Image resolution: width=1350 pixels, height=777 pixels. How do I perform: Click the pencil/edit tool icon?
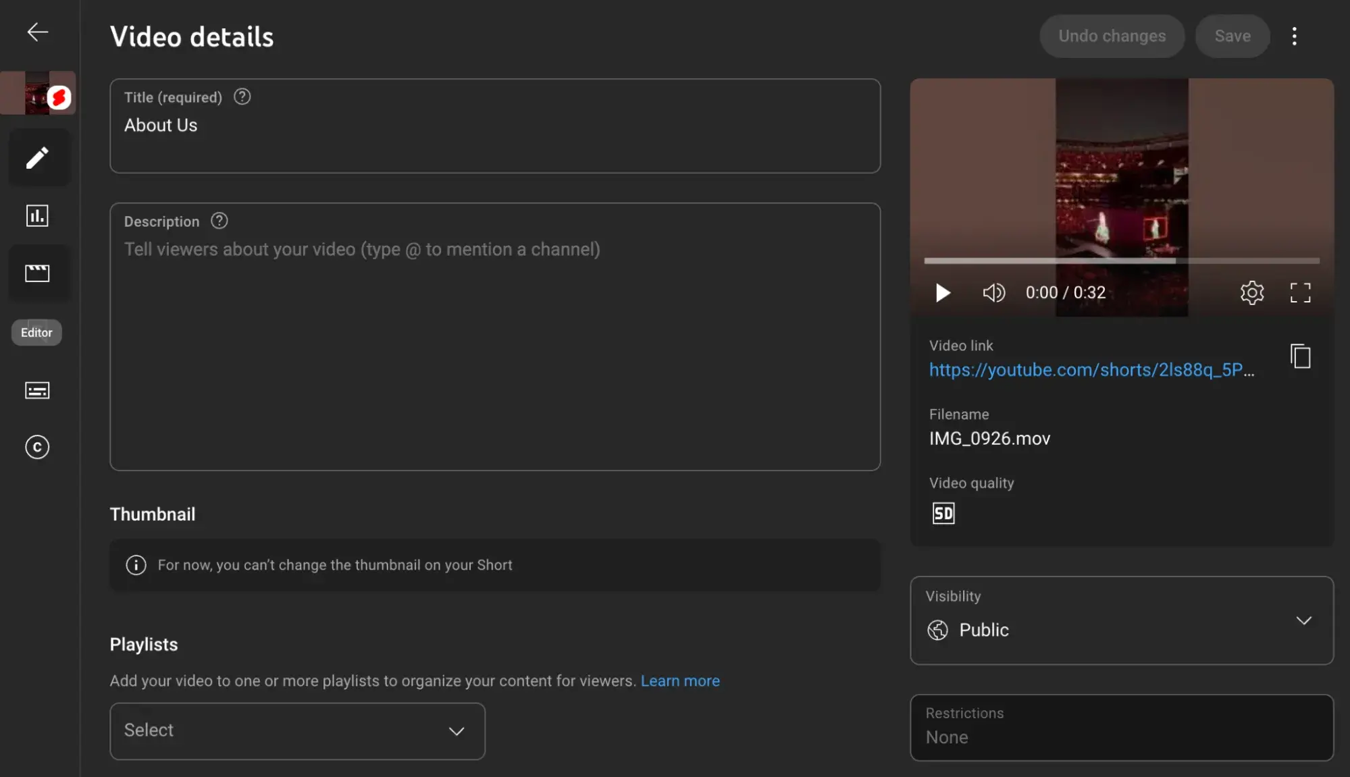point(37,157)
